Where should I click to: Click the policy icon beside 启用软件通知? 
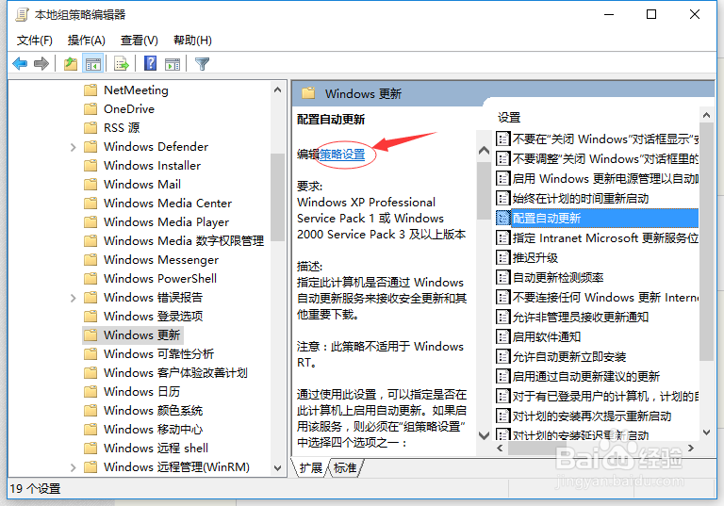(502, 336)
